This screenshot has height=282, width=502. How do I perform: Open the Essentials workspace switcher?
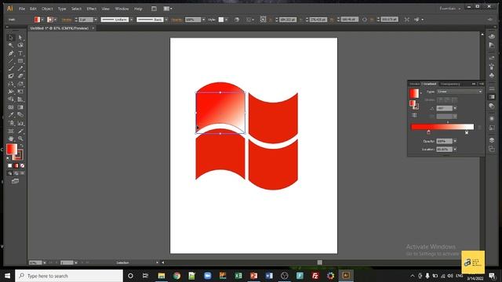tap(449, 9)
